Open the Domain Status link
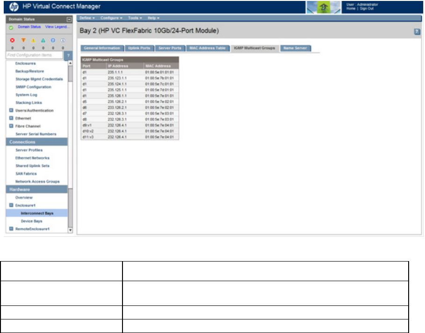 [29, 27]
